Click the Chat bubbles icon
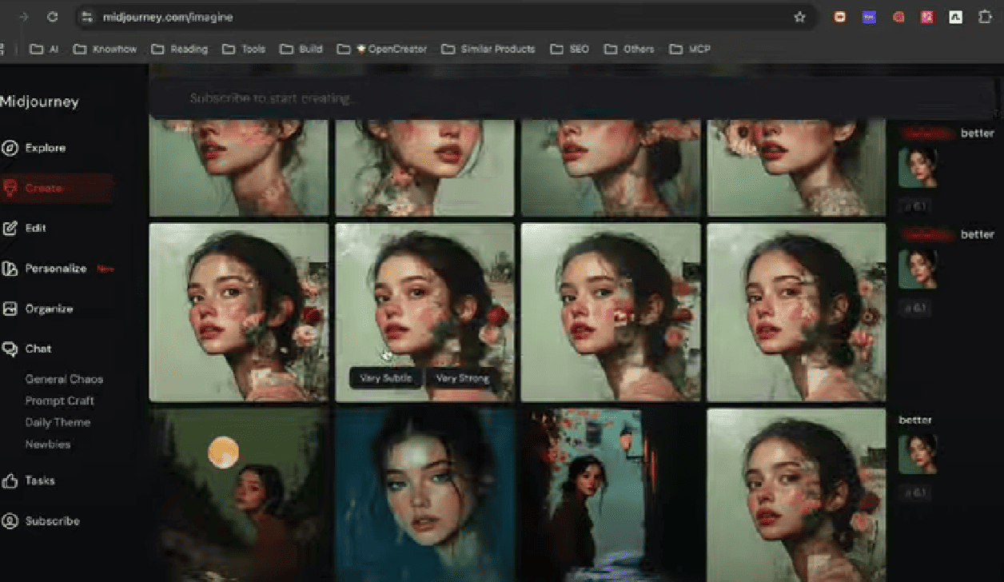 10,349
